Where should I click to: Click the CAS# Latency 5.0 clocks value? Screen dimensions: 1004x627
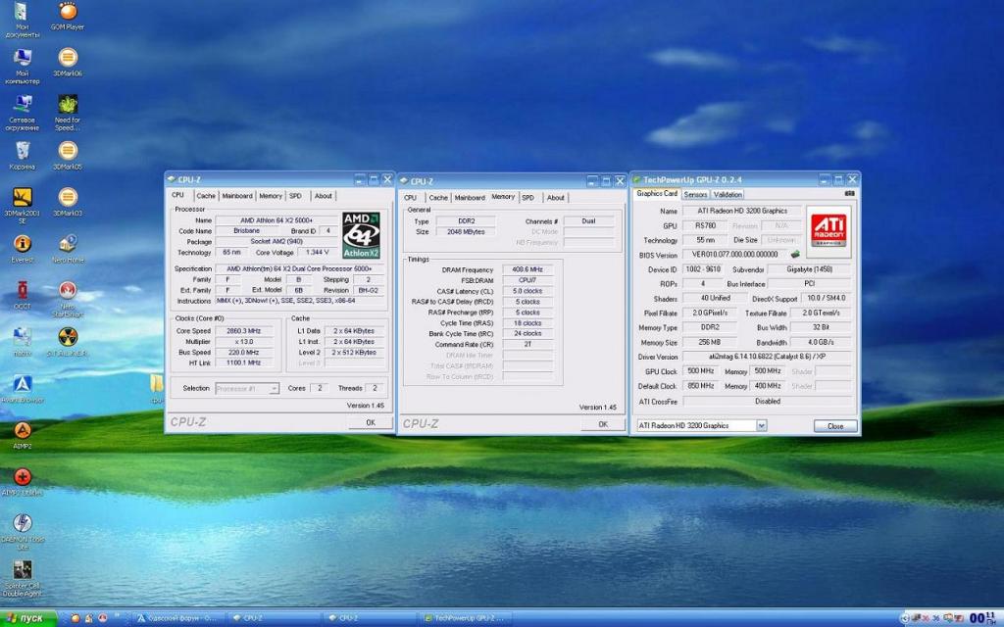[x=527, y=290]
